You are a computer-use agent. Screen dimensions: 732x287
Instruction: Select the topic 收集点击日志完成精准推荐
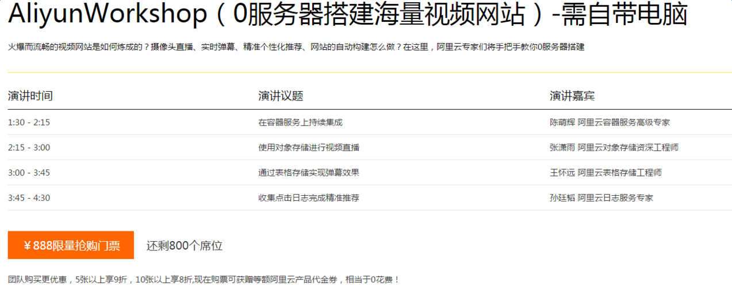(309, 198)
